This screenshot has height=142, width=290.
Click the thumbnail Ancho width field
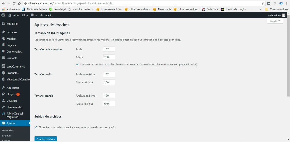click(109, 49)
